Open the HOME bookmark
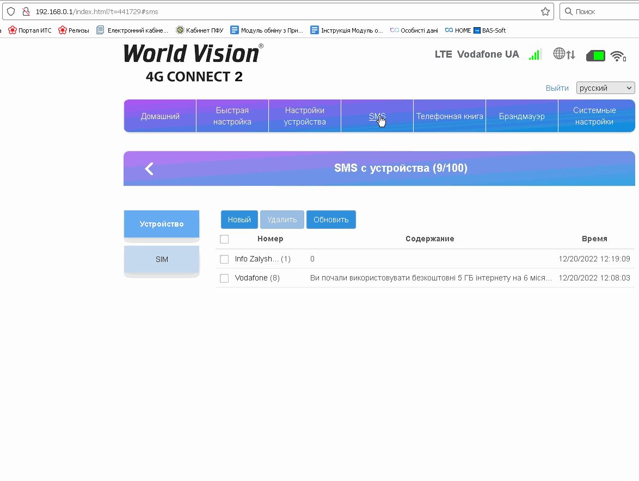Screen dimensions: 639x481 pos(458,30)
